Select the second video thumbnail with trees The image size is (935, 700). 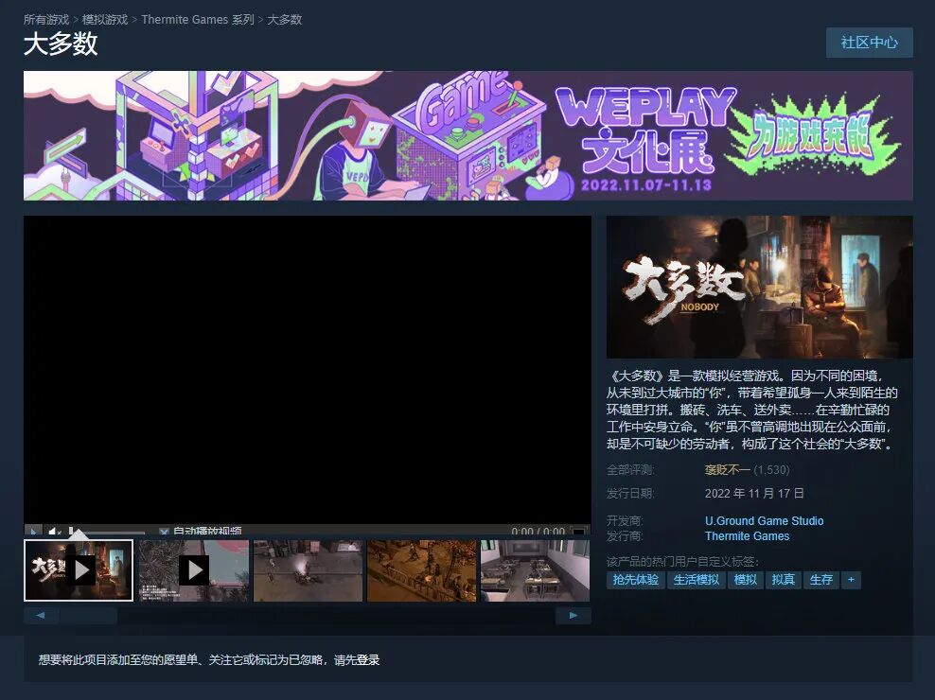click(194, 570)
